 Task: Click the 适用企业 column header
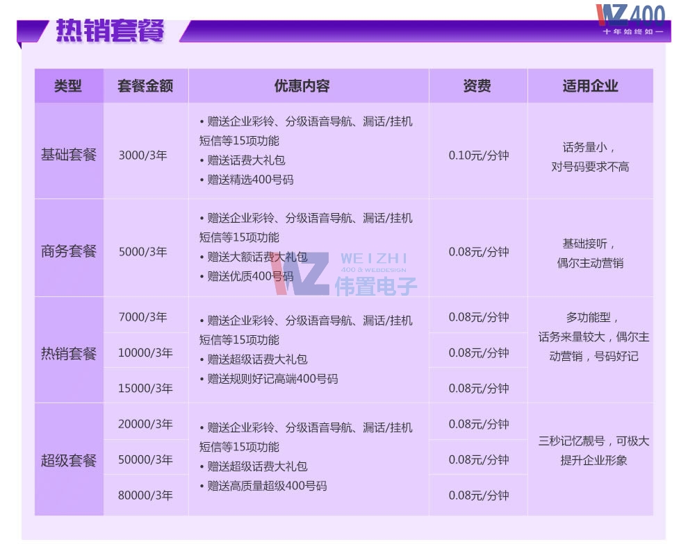(x=591, y=87)
